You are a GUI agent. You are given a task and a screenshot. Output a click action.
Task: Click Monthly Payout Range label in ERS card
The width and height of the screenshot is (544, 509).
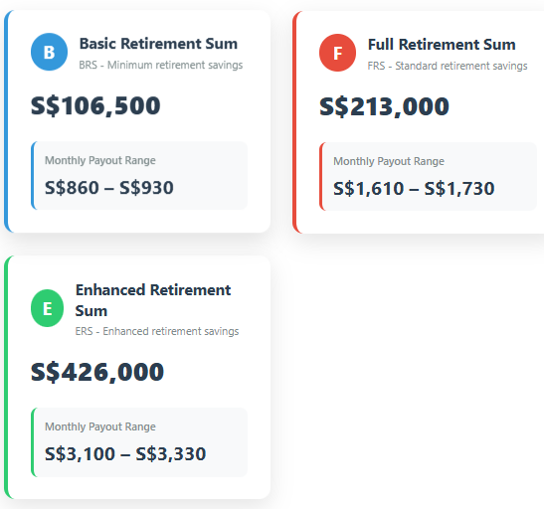(x=100, y=426)
